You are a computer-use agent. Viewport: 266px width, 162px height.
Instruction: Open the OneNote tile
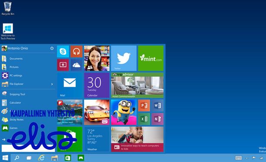(157, 119)
